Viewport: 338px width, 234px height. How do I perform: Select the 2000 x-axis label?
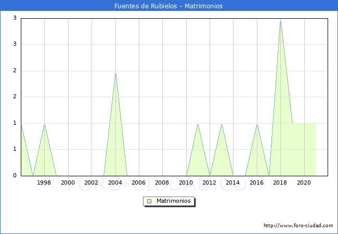point(68,183)
